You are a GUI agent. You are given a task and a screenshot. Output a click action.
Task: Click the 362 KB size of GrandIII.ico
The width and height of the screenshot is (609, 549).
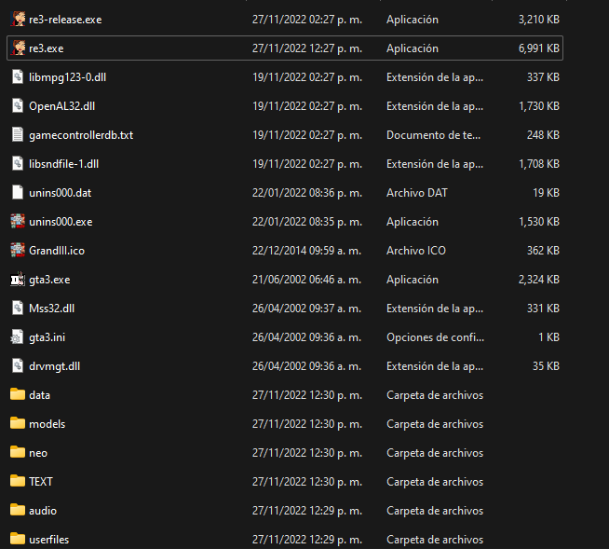tap(543, 251)
